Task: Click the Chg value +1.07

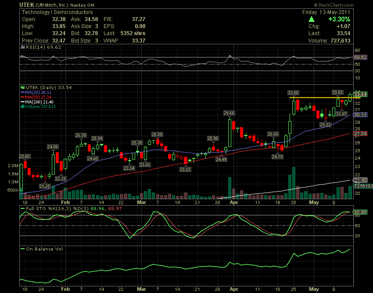Action: 344,26
